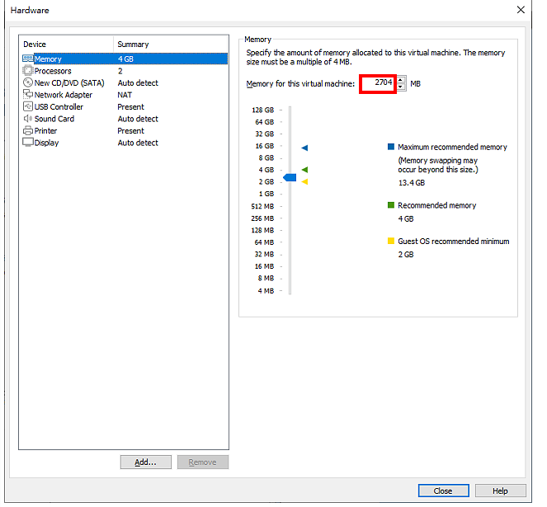Image resolution: width=547 pixels, height=507 pixels.
Task: Click blue maximum recommended memory marker
Action: pyautogui.click(x=304, y=148)
